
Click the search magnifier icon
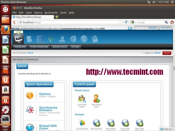(x=166, y=22)
